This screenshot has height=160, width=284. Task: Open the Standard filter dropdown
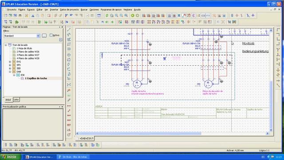click(38, 36)
